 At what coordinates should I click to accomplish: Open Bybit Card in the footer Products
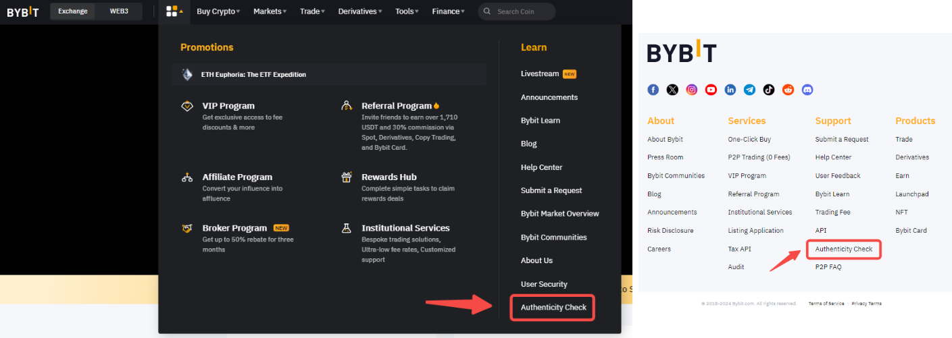tap(911, 231)
